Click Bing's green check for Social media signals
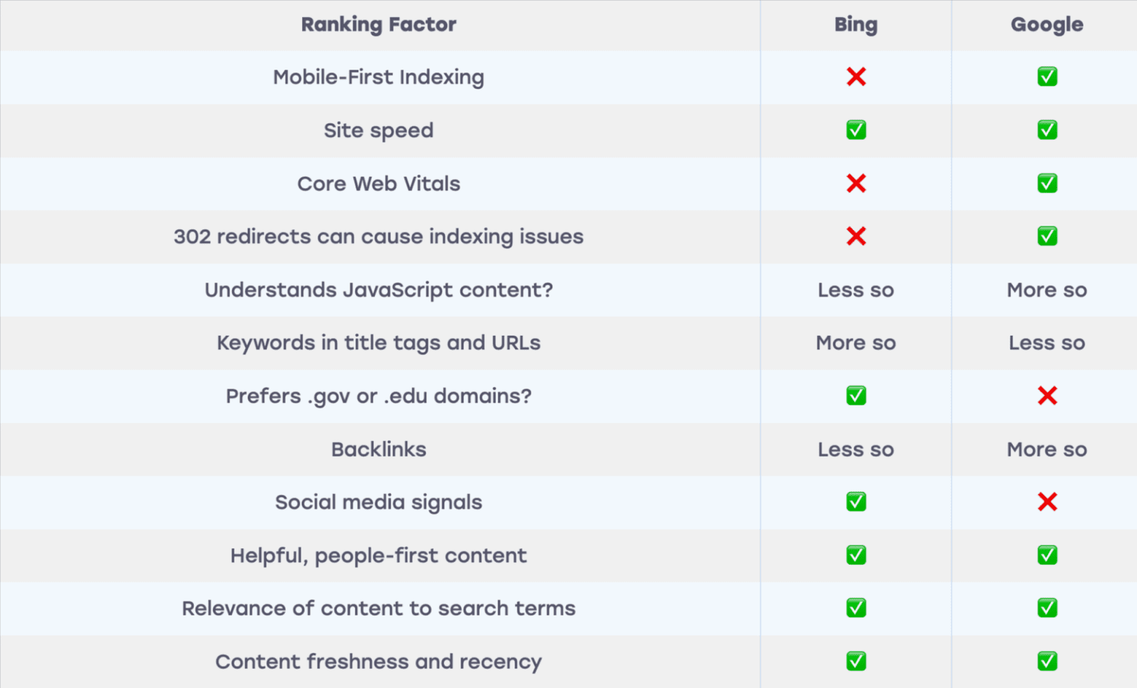Screen dimensions: 1137x688 pyautogui.click(x=856, y=502)
